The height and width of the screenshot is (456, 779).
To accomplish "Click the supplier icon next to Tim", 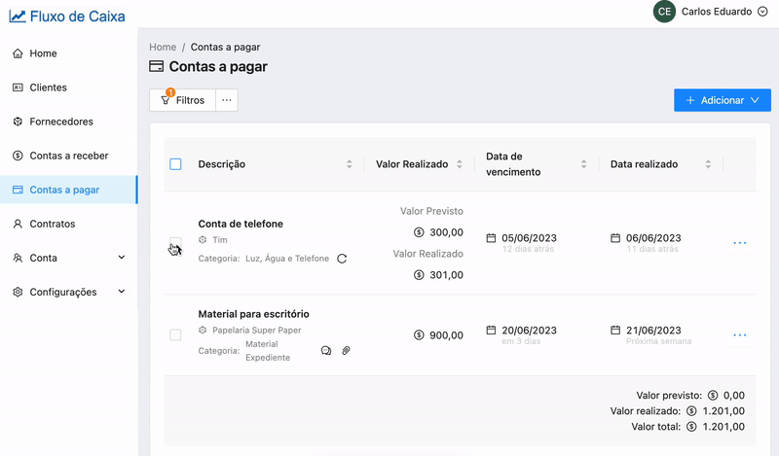I will click(x=203, y=239).
